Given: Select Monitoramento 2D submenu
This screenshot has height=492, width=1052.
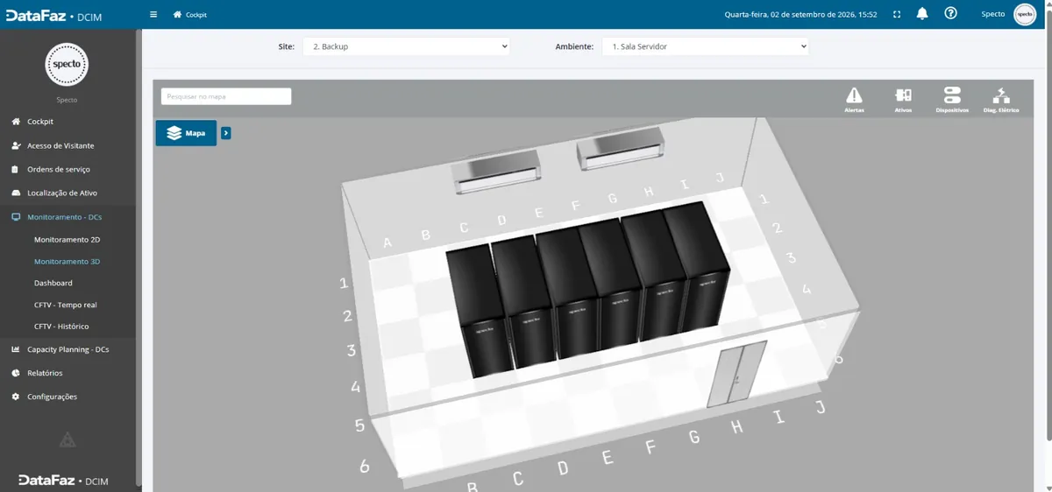Looking at the screenshot, I should click(x=68, y=239).
